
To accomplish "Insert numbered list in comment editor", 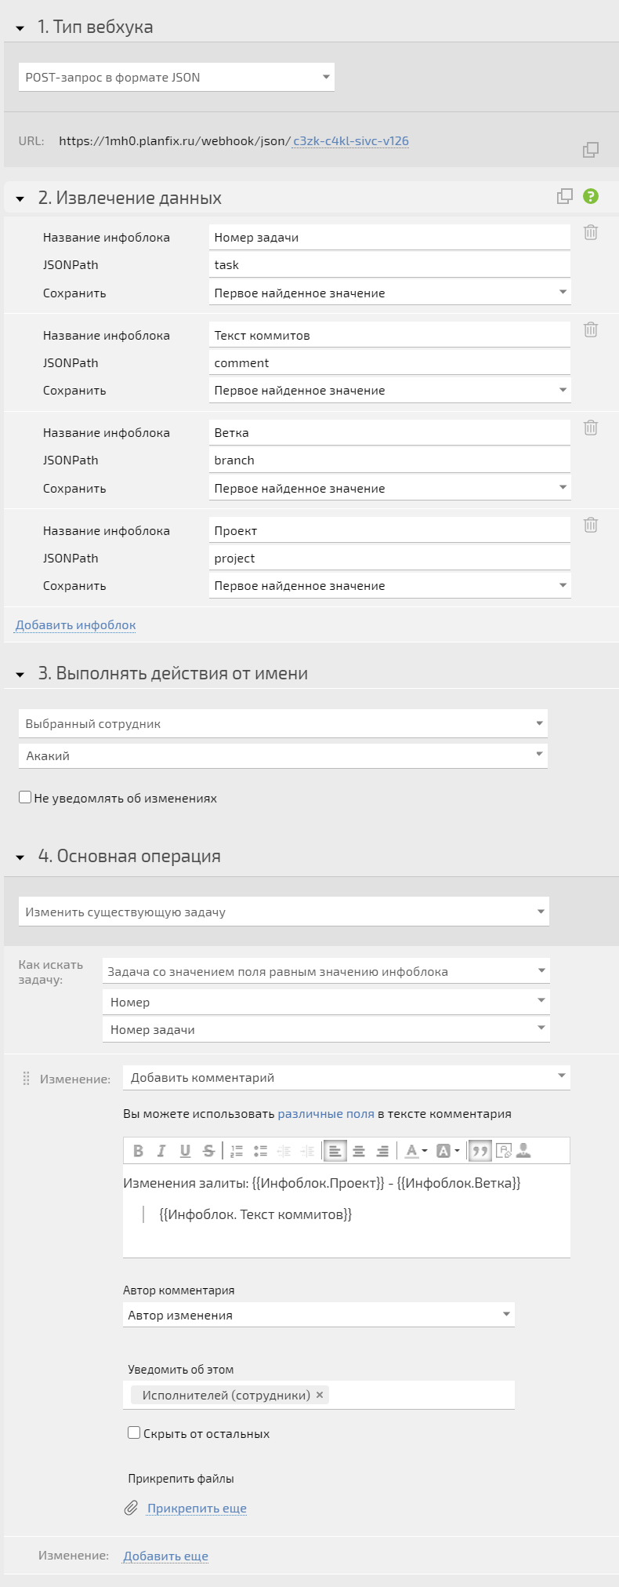I will click(237, 1151).
